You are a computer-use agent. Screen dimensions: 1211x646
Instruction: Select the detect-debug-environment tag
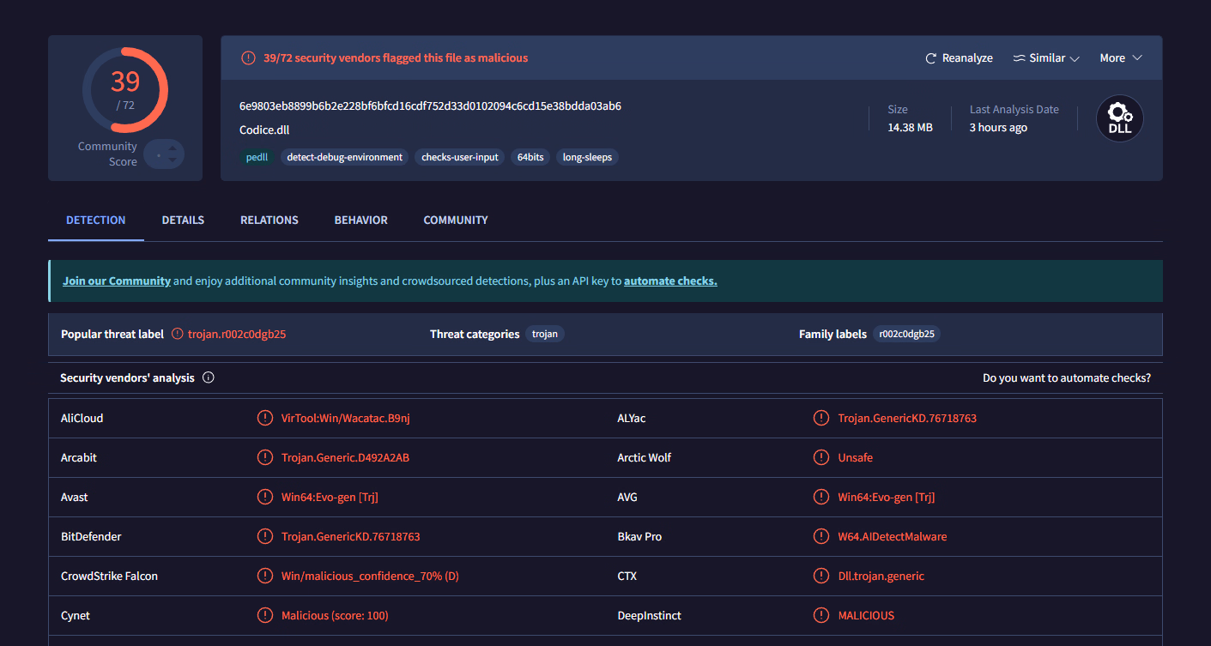344,158
